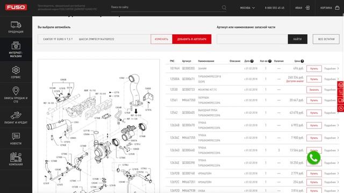344x193 pixels.
Task: Click the FUSO logo
Action: 16,7
